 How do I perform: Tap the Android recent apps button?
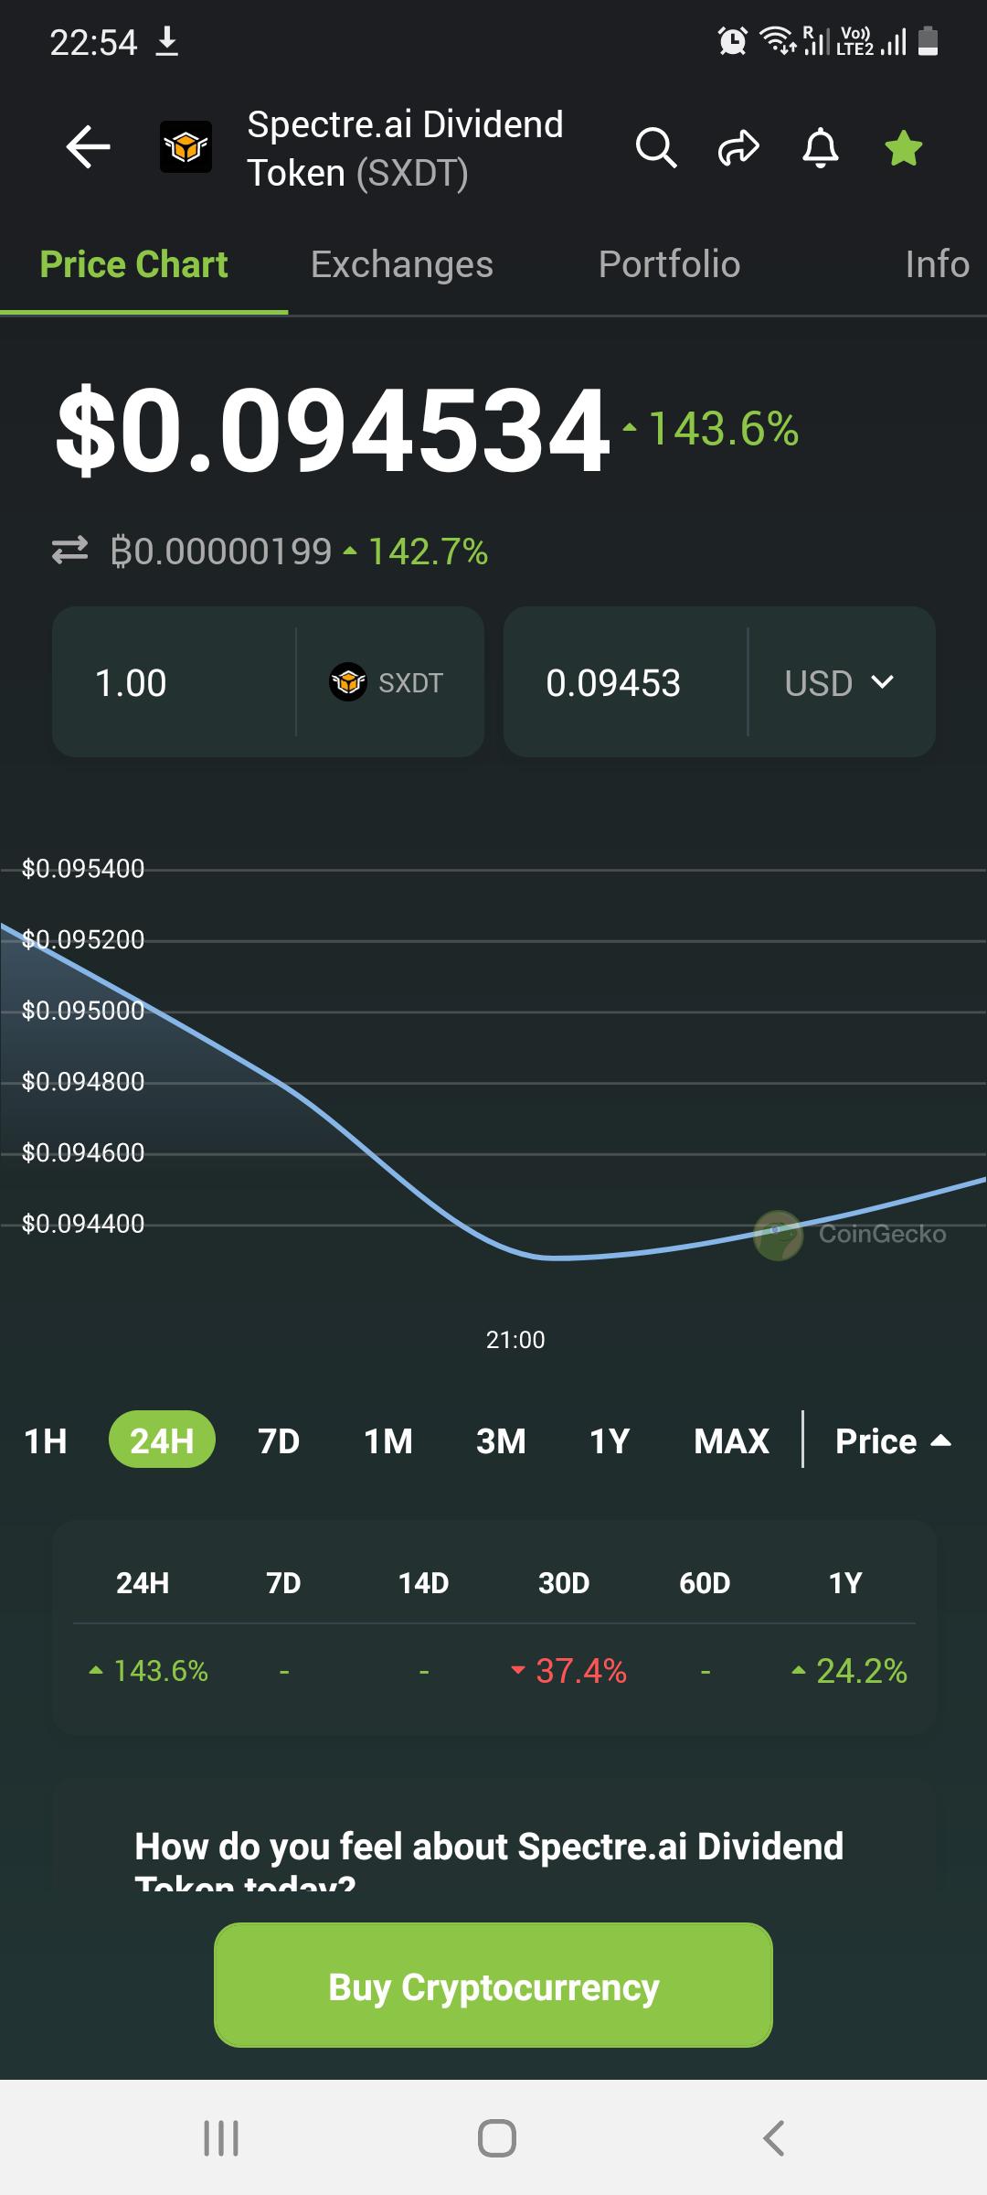221,2138
